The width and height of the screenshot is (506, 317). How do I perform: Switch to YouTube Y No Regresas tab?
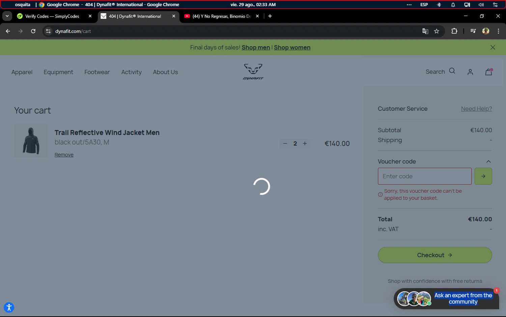point(222,16)
